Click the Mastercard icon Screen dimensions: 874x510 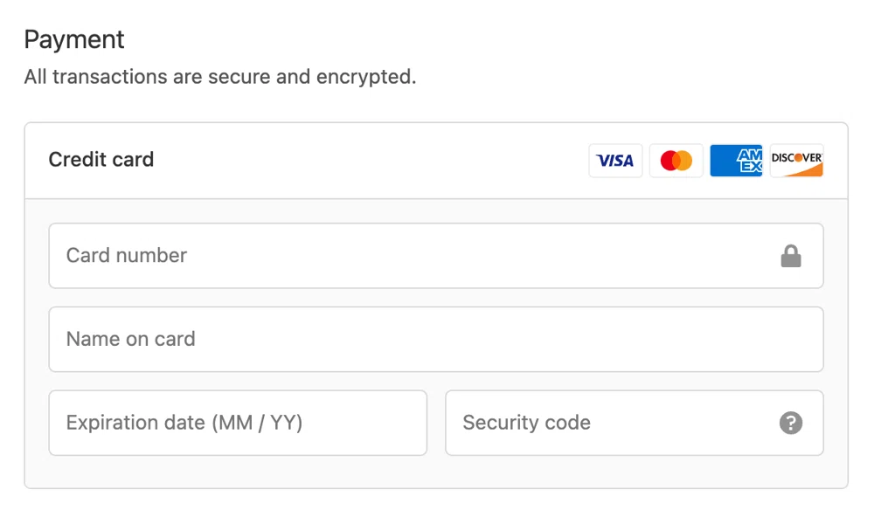pos(676,160)
